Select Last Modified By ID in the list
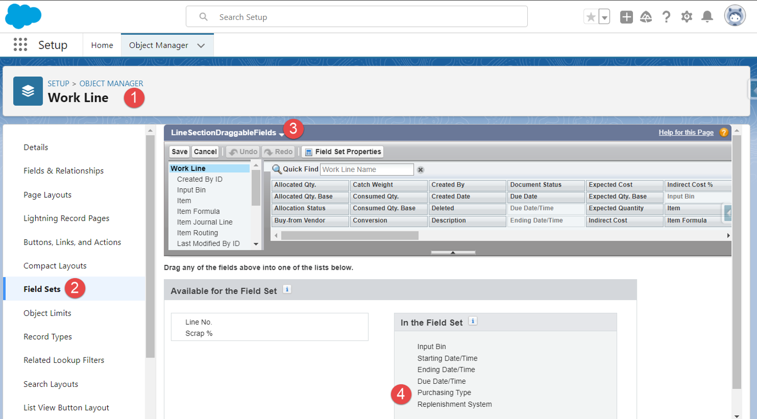Viewport: 757px width, 419px height. 208,243
